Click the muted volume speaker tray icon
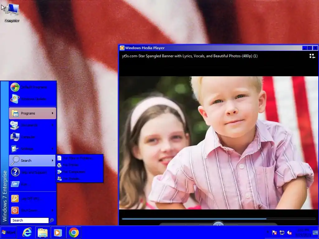The height and width of the screenshot is (239, 319). 289,232
